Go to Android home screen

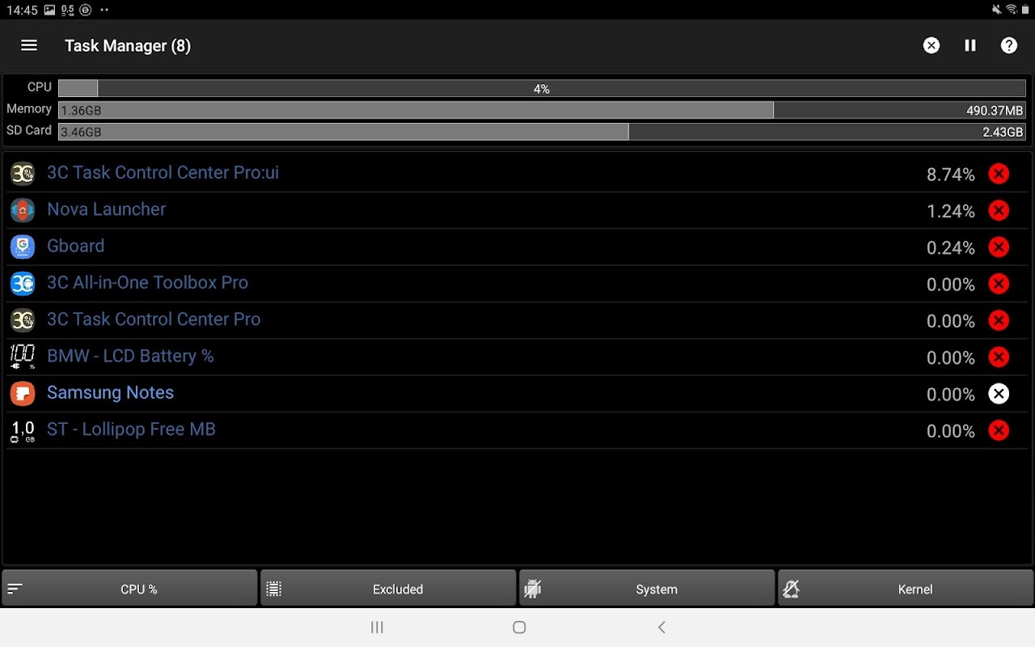point(519,627)
